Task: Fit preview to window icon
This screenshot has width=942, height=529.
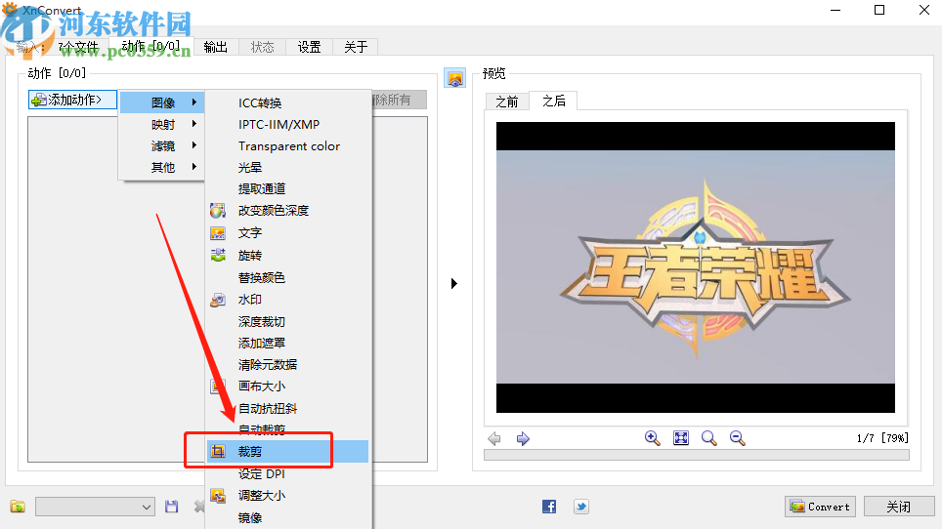Action: tap(681, 438)
